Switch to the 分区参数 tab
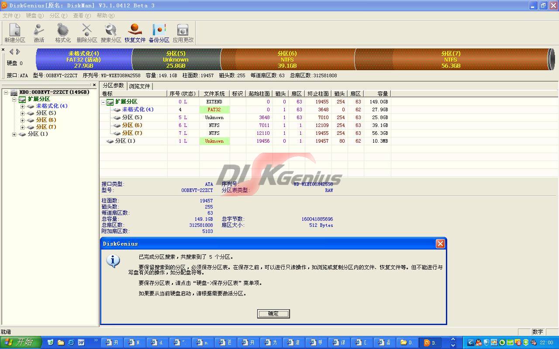Screen dimensions: 559x349 click(x=113, y=86)
